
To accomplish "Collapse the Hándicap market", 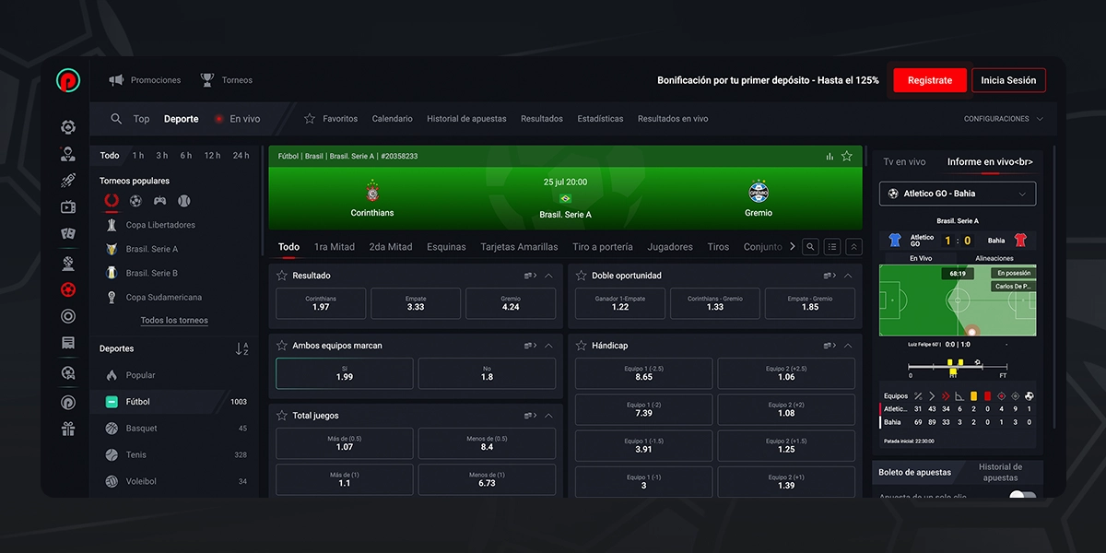I will point(848,346).
